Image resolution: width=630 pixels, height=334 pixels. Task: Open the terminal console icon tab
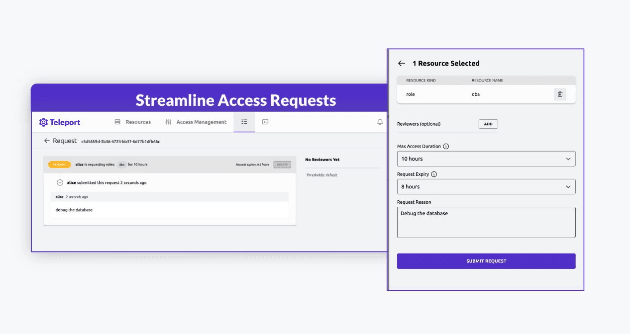coord(265,122)
